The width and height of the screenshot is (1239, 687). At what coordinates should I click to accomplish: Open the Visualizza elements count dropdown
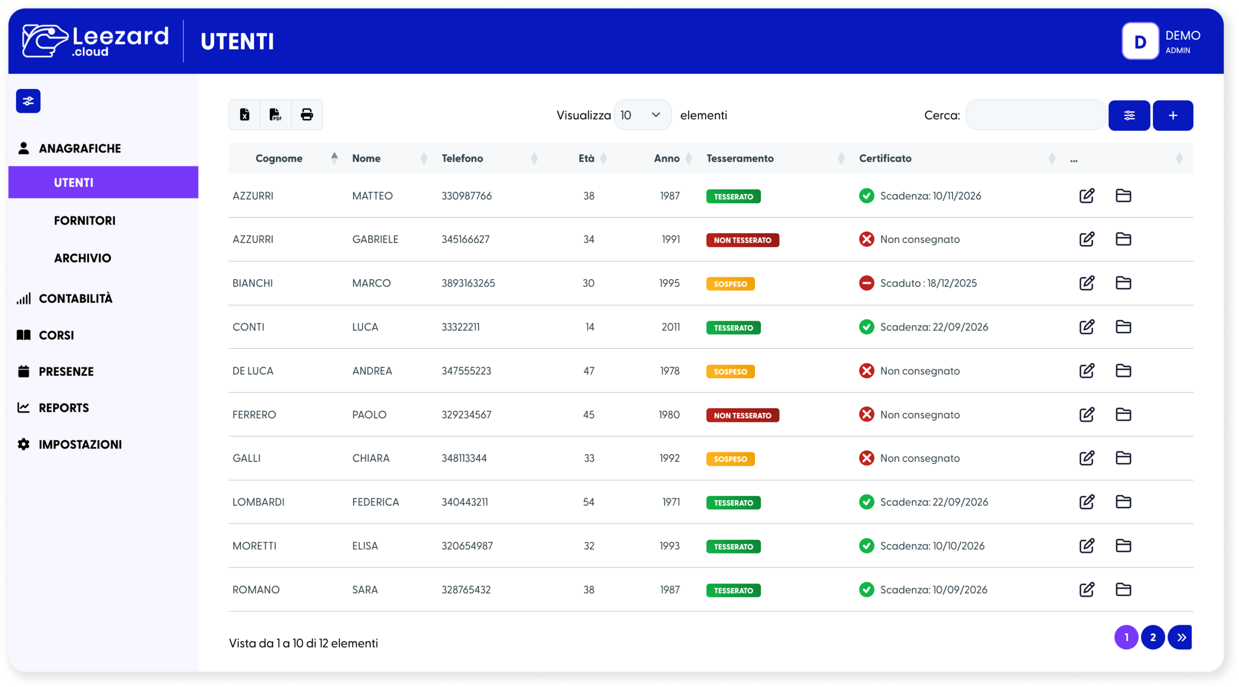point(642,115)
